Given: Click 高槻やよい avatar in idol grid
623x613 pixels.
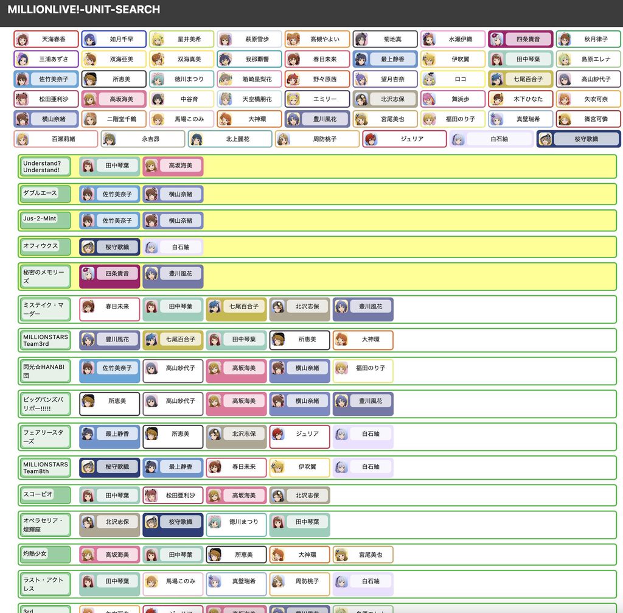Looking at the screenshot, I should tap(293, 40).
